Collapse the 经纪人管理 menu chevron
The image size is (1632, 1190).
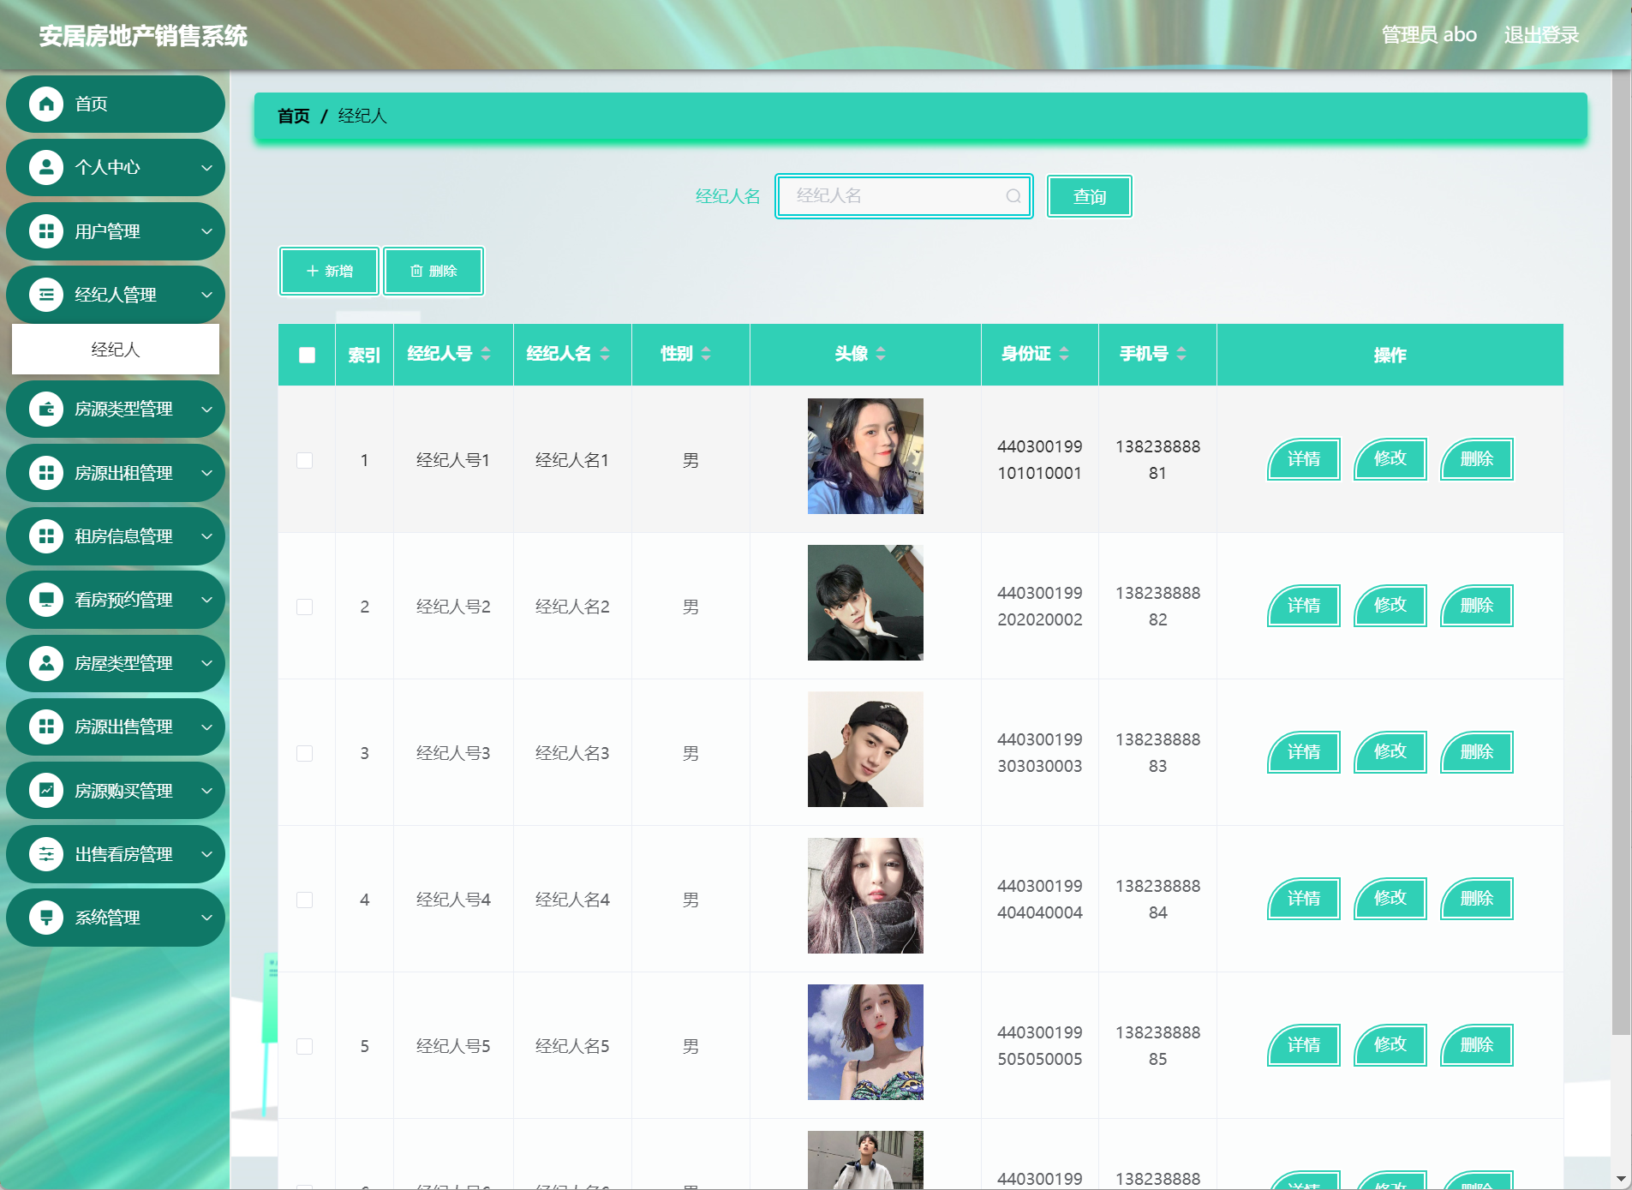[x=206, y=295]
